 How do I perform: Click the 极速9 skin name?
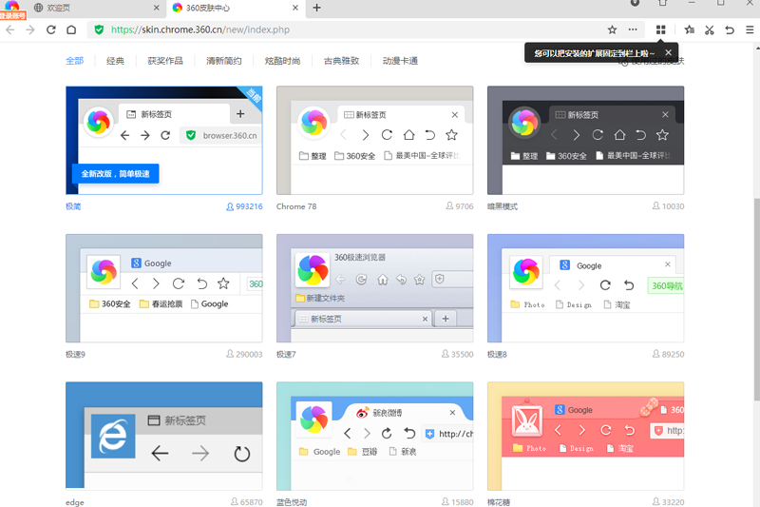75,354
